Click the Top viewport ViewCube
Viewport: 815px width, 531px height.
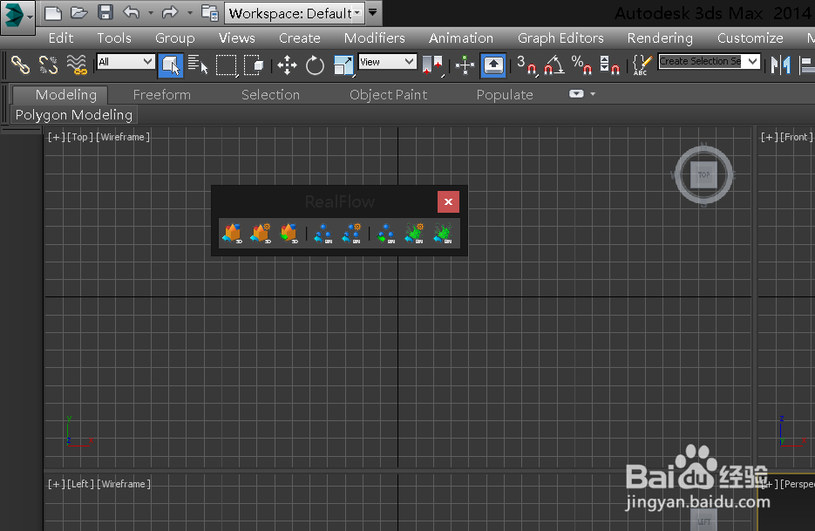703,174
